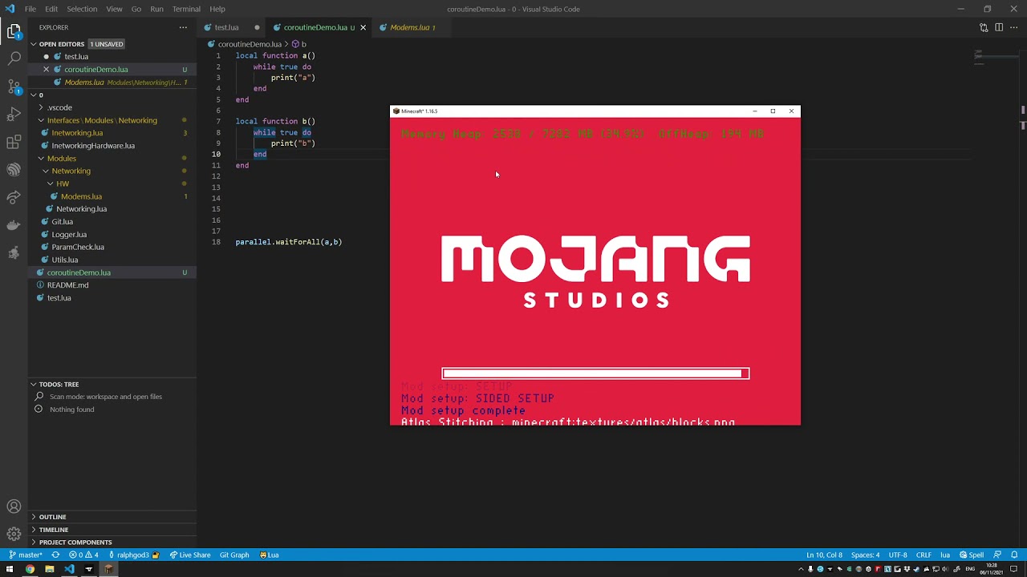The image size is (1027, 577).
Task: Open File Explorer from the taskbar
Action: point(49,570)
